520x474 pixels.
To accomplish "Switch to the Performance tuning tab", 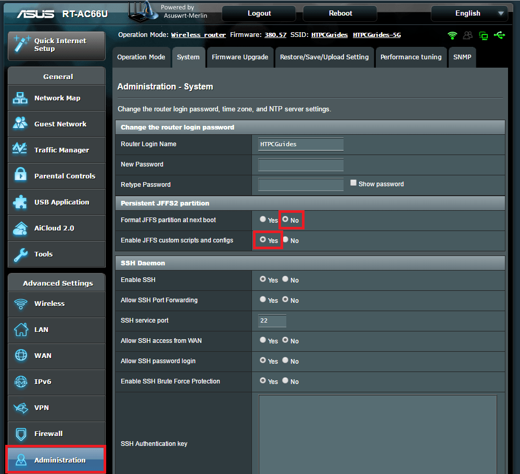I will (411, 57).
